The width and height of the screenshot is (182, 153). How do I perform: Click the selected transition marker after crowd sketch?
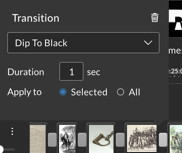pos(163,140)
